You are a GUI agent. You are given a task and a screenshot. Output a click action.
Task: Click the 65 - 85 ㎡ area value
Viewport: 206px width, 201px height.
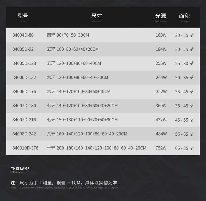tap(184, 148)
